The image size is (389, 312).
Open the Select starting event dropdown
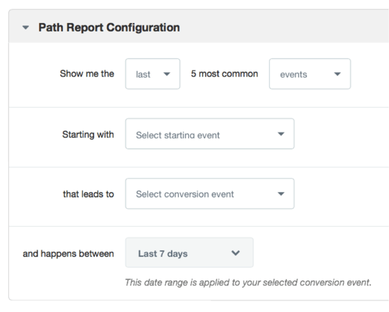pos(210,134)
